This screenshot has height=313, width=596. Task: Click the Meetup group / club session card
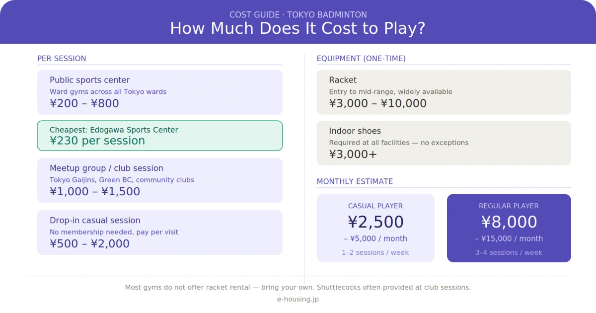pyautogui.click(x=159, y=180)
